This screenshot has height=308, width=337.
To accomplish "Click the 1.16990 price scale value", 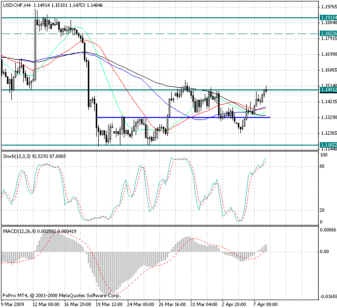I will pyautogui.click(x=329, y=54).
